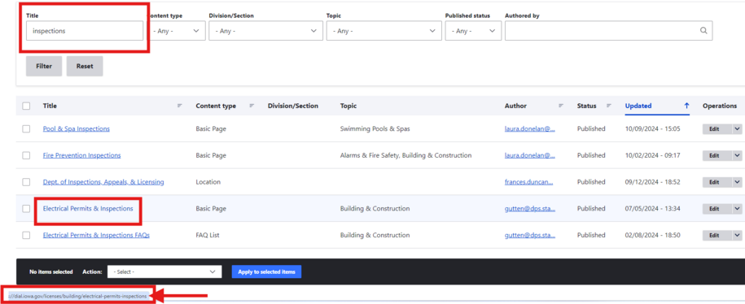Open the Fire Prevention Inspections link
This screenshot has height=304, width=745.
coord(81,155)
